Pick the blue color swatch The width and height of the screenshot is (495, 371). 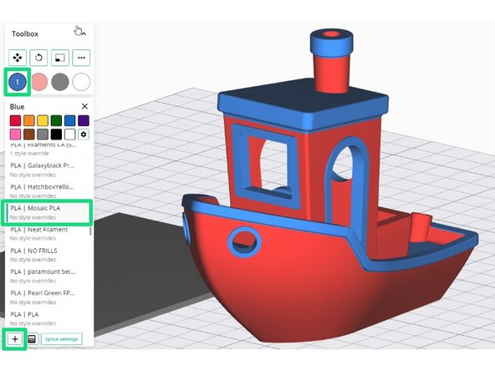[69, 120]
